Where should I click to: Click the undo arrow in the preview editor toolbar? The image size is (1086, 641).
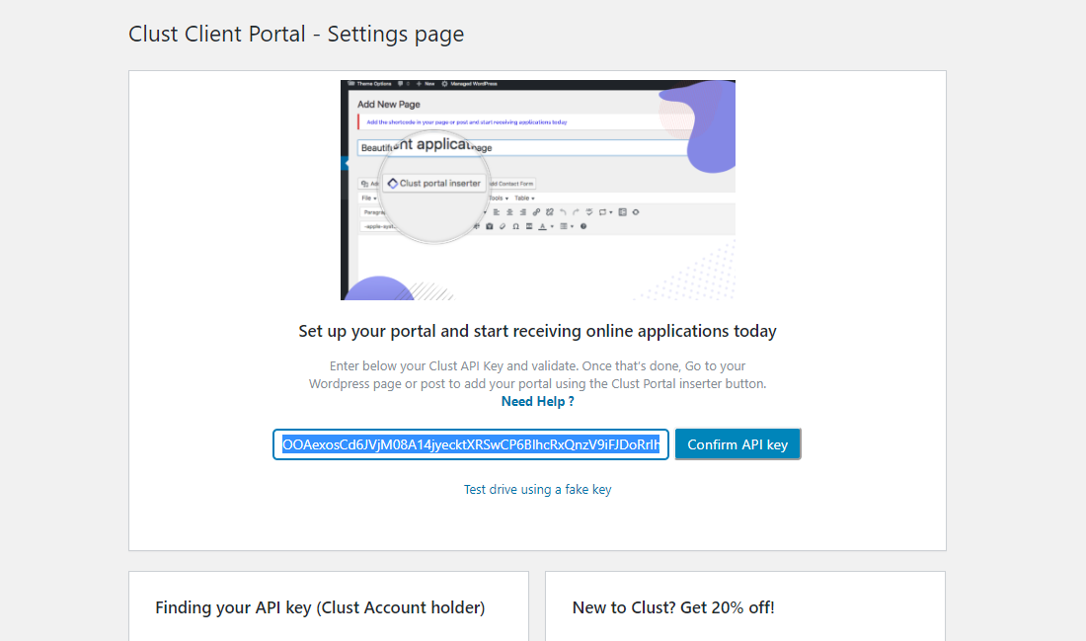point(563,211)
